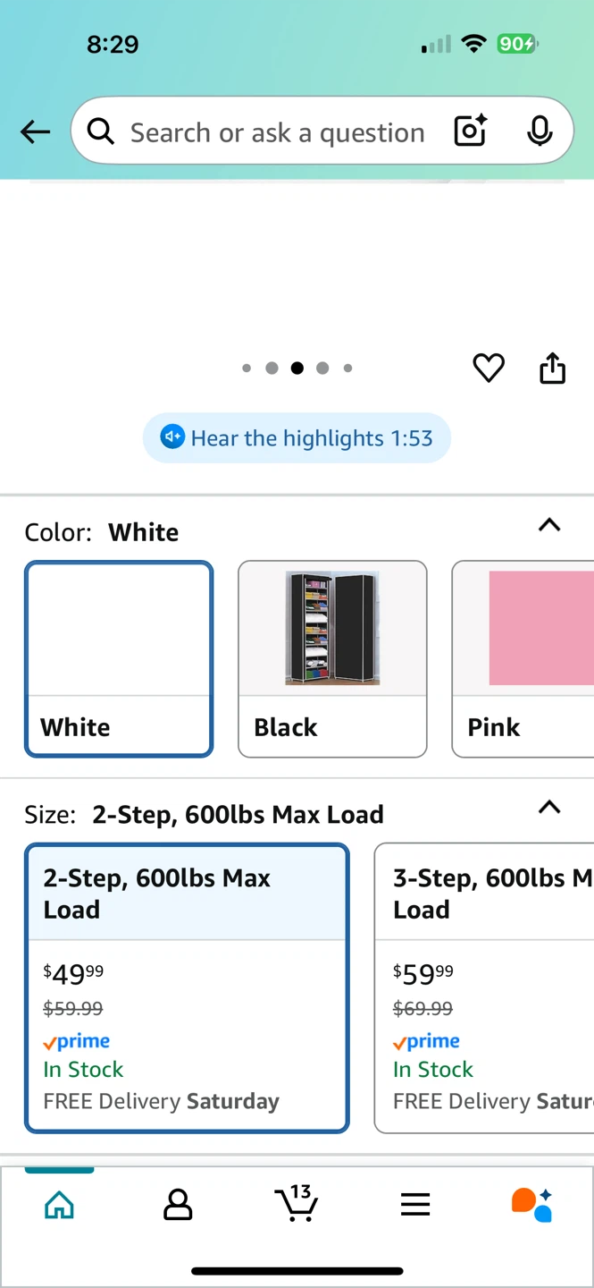This screenshot has width=594, height=1288.
Task: Open camera lens visual search
Action: (470, 132)
